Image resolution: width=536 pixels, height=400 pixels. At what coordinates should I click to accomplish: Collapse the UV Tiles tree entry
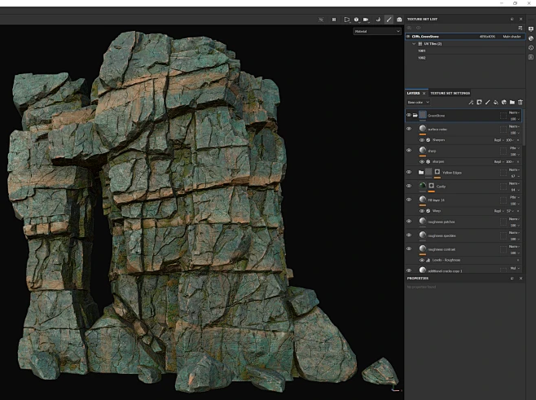point(413,43)
